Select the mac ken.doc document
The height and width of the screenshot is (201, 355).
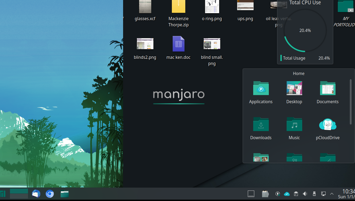pos(178,48)
